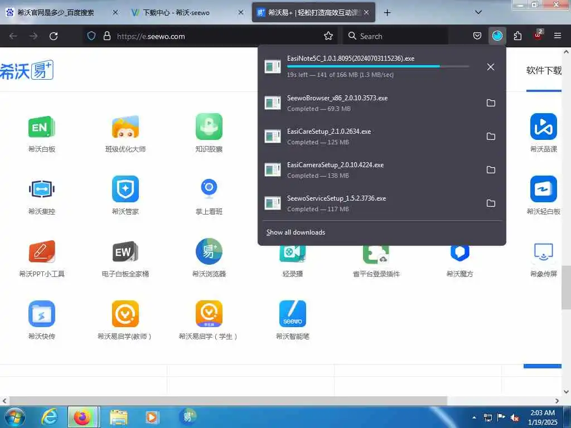Select the 软件下载 navigation tab
Viewport: 571px width, 428px height.
[x=544, y=71]
